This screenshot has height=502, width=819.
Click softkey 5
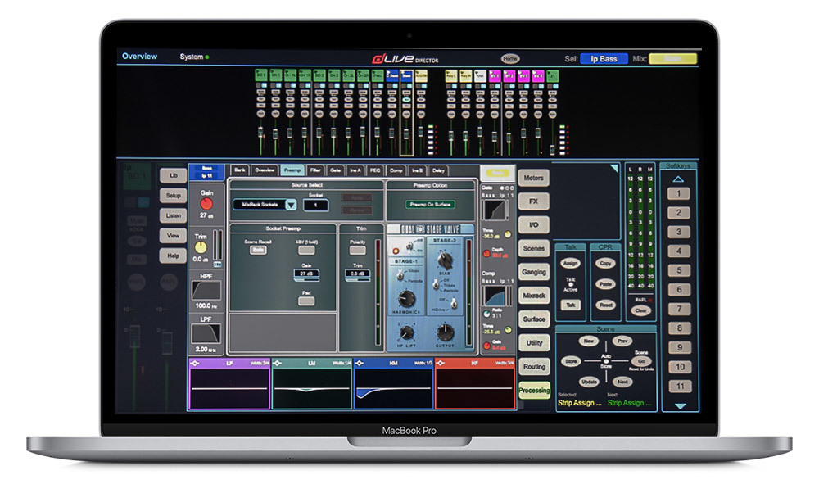click(679, 270)
